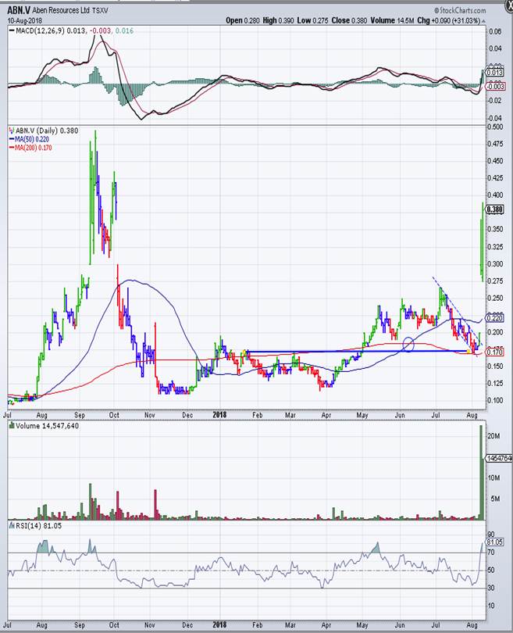The height and width of the screenshot is (633, 513).
Task: Click the TSXV exchange label
Action: click(x=101, y=11)
